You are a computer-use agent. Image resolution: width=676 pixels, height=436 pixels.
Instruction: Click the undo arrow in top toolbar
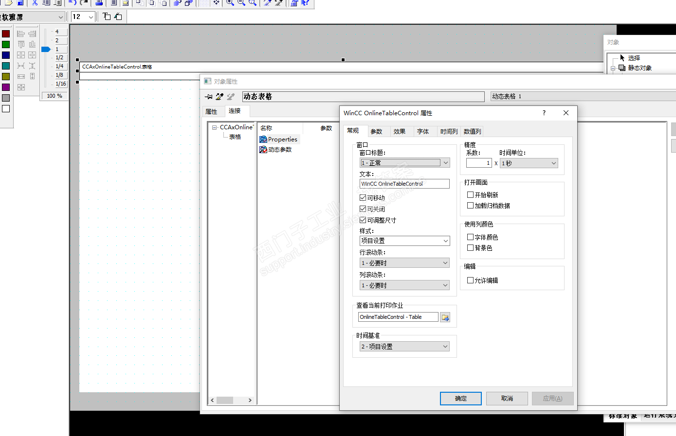tap(73, 2)
